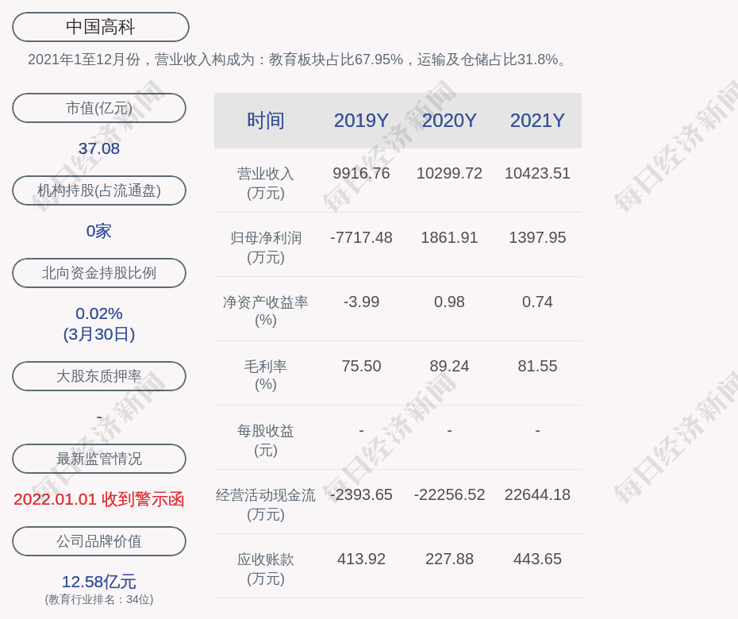
Task: Click the 大股东质押率 pill
Action: pyautogui.click(x=99, y=375)
